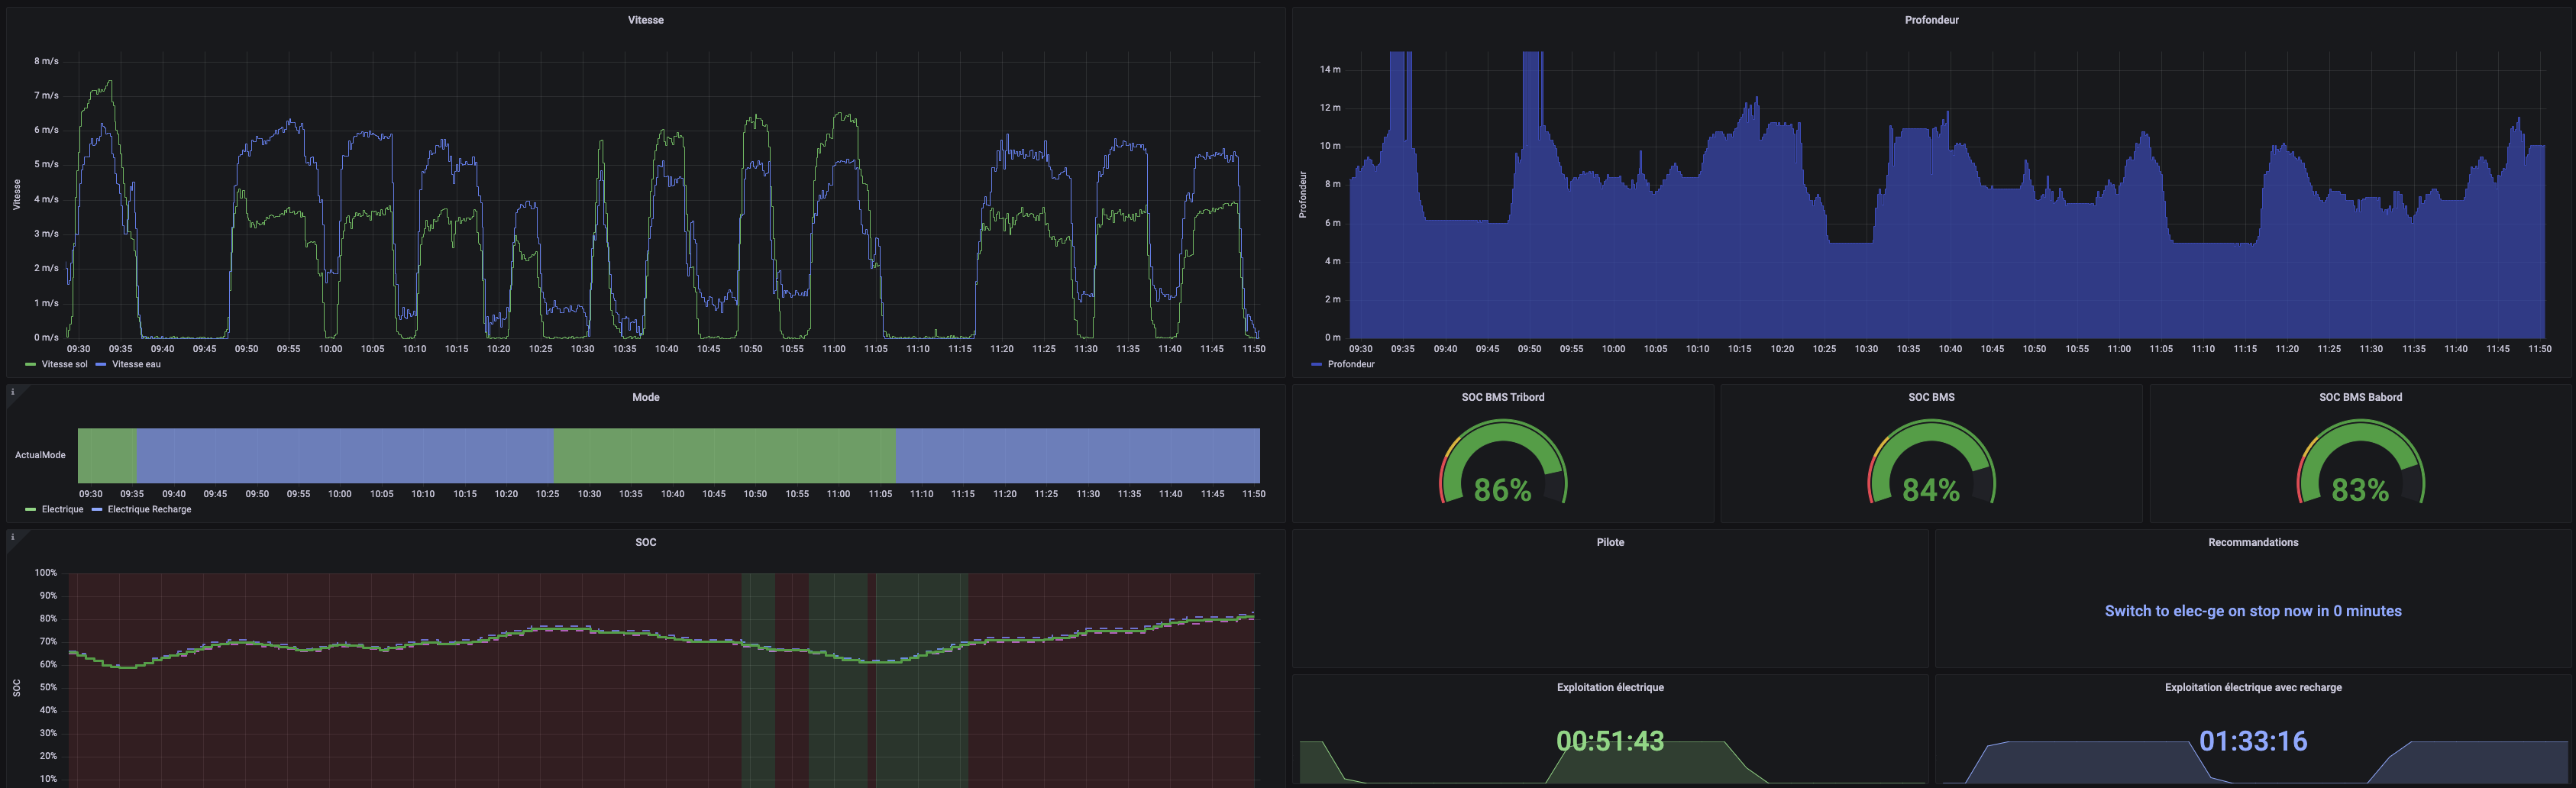This screenshot has width=2576, height=788.
Task: Open the Profondeur panel title menu
Action: (1931, 20)
